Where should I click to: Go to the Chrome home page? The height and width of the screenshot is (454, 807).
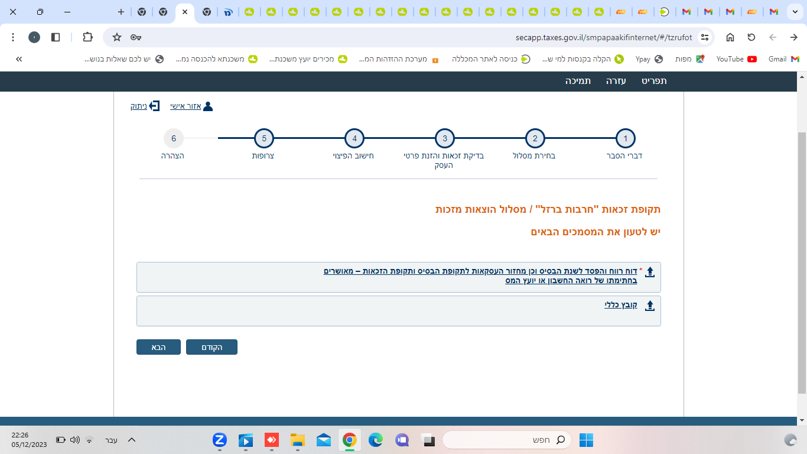pos(730,37)
